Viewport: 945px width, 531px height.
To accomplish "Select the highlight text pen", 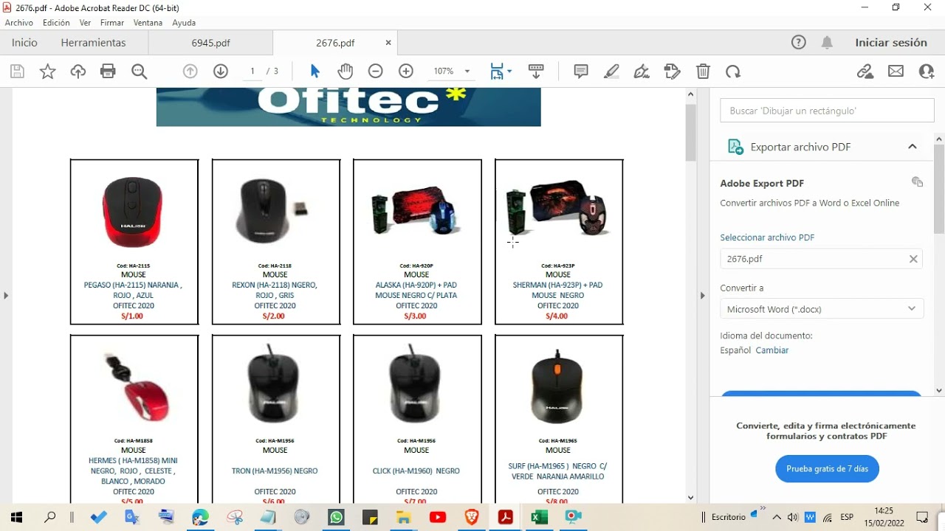I will [611, 72].
